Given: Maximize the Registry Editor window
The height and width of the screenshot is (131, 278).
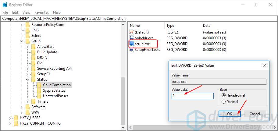Looking at the screenshot, I should click(x=257, y=5).
